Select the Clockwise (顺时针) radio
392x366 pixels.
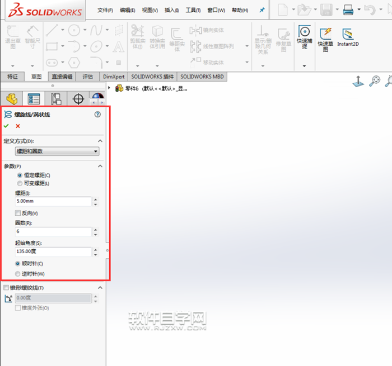[17, 263]
